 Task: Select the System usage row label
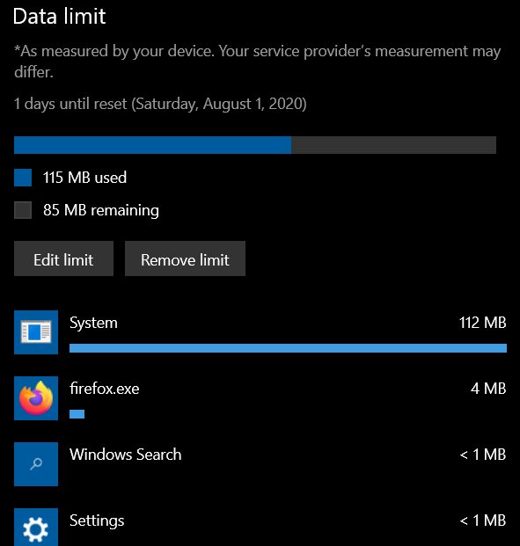click(93, 323)
